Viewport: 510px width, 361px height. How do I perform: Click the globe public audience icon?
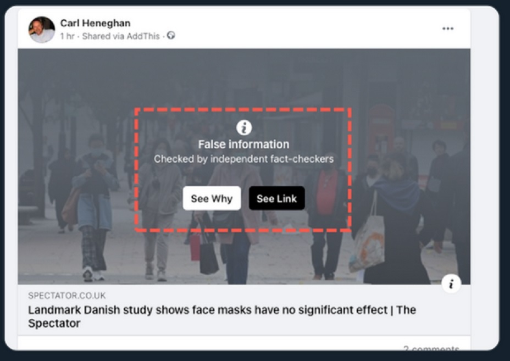(171, 36)
